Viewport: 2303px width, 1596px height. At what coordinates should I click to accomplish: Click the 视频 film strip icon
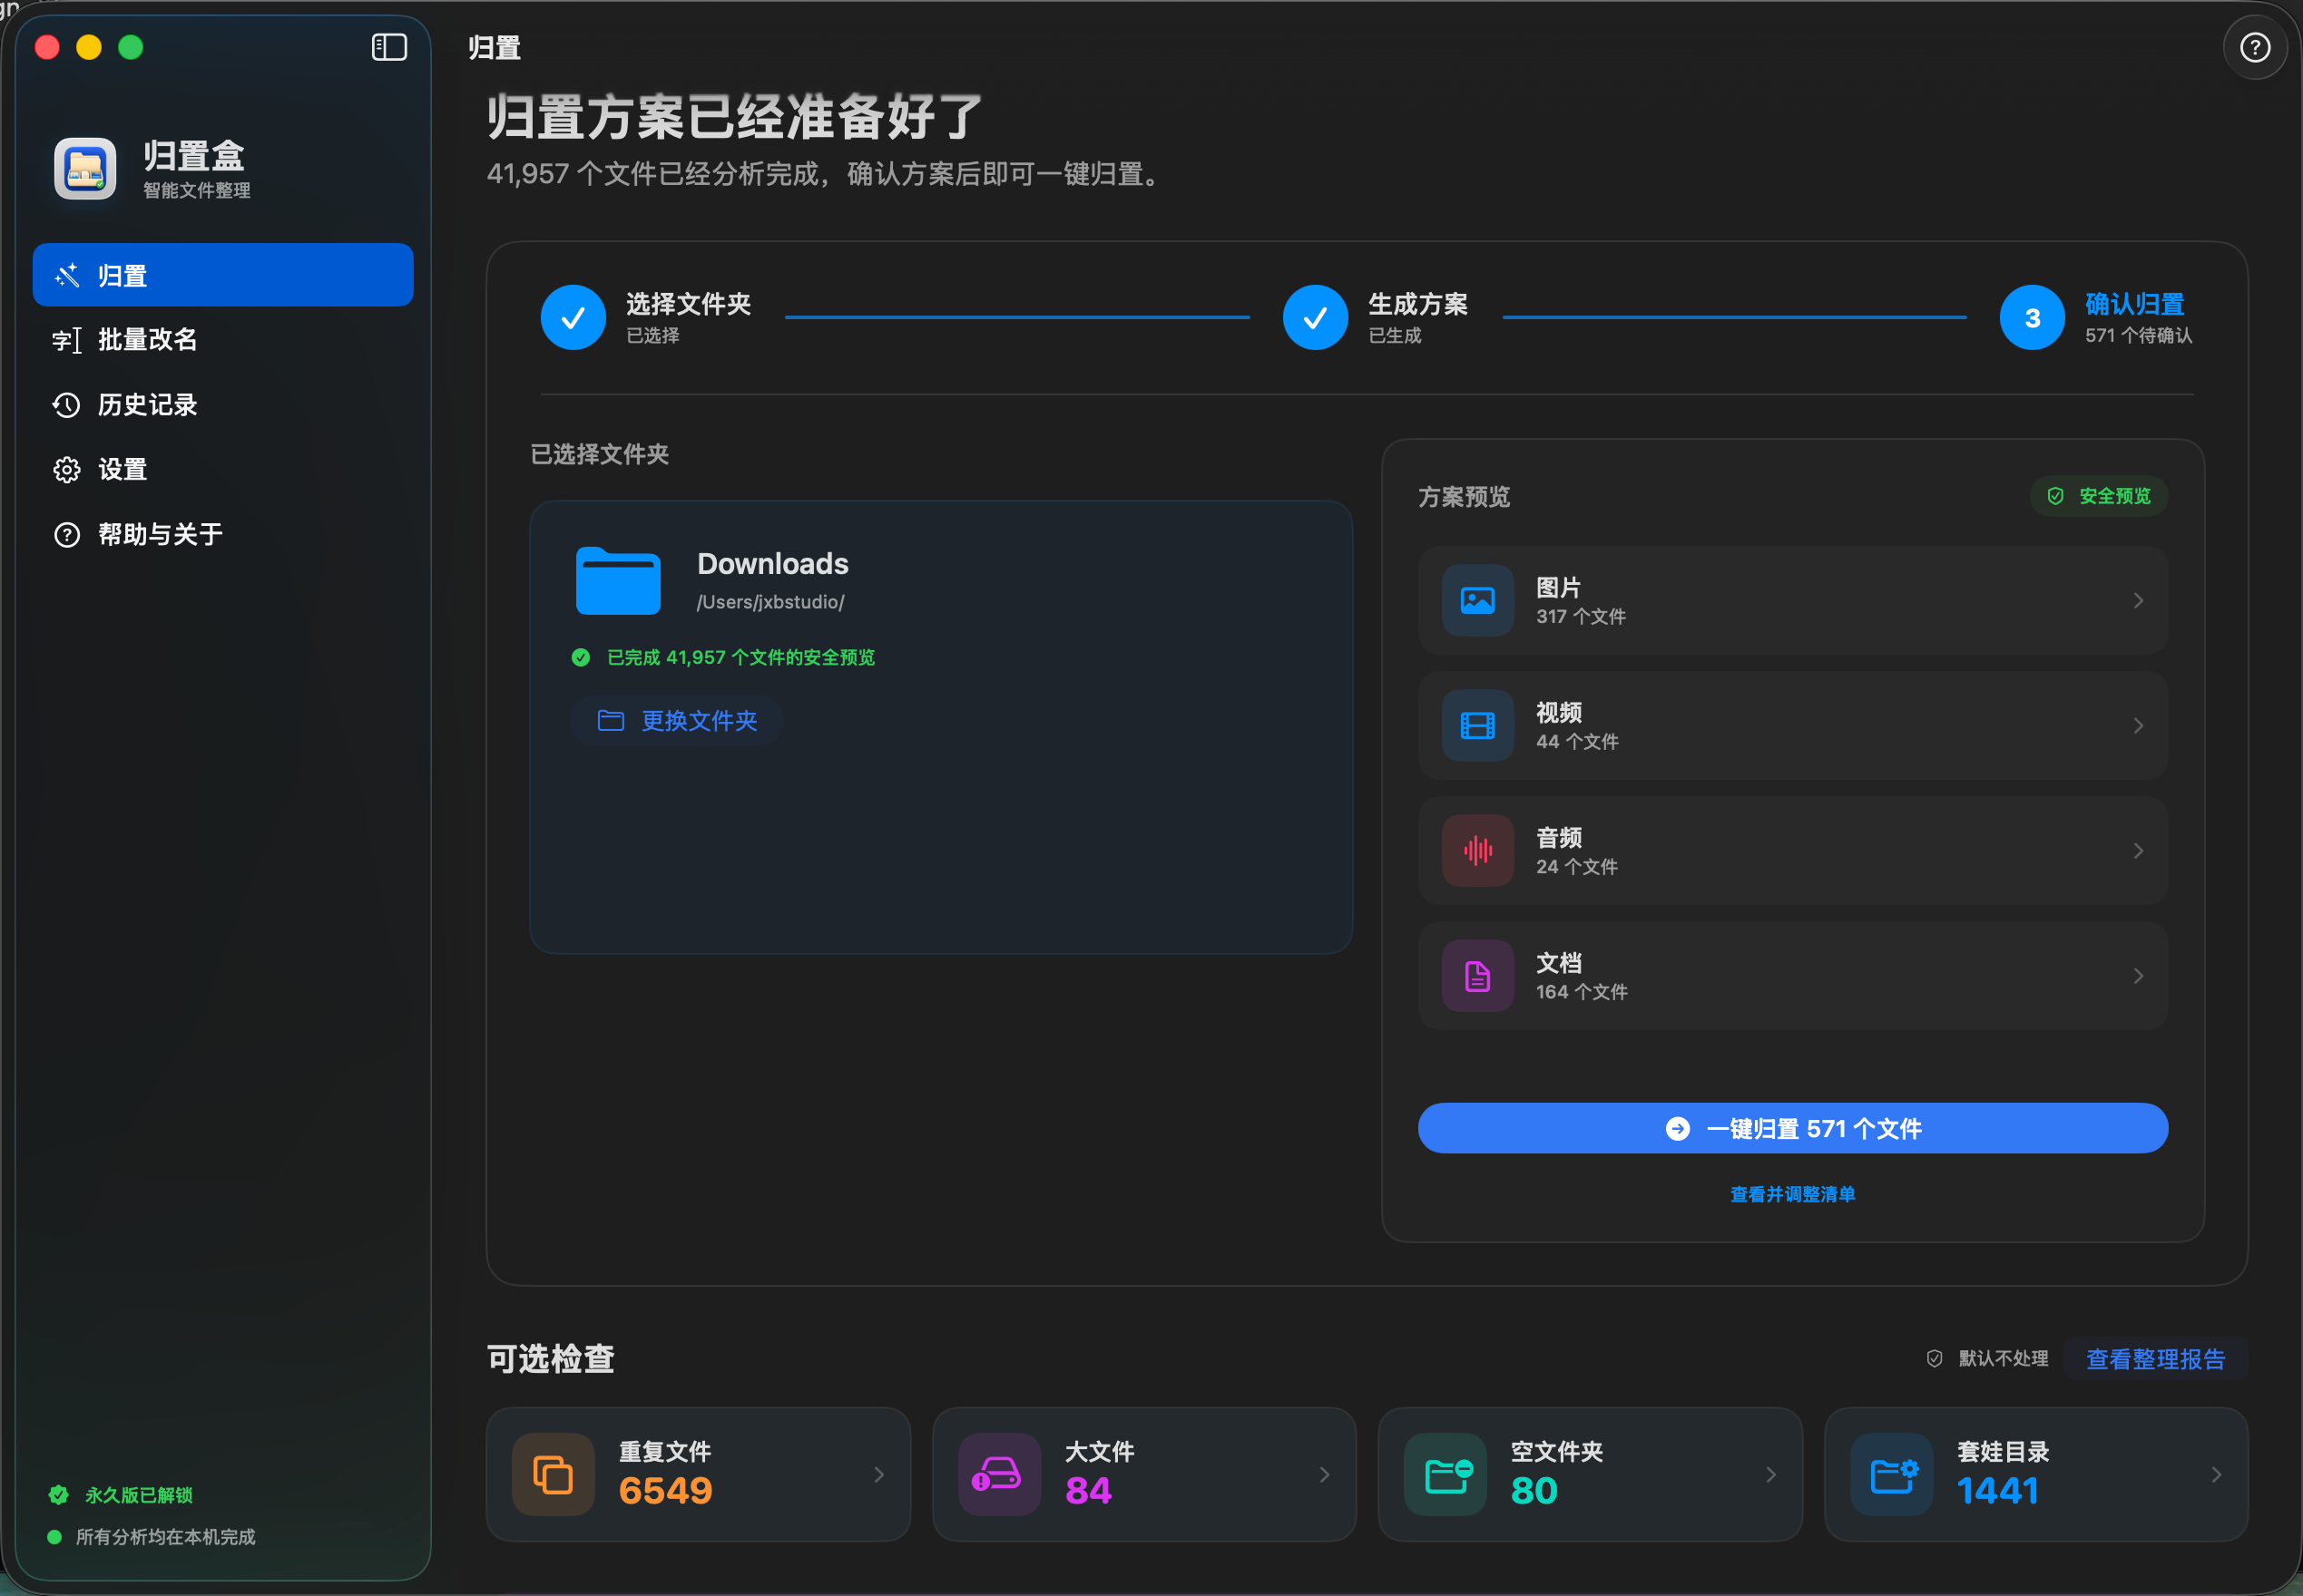(1476, 725)
